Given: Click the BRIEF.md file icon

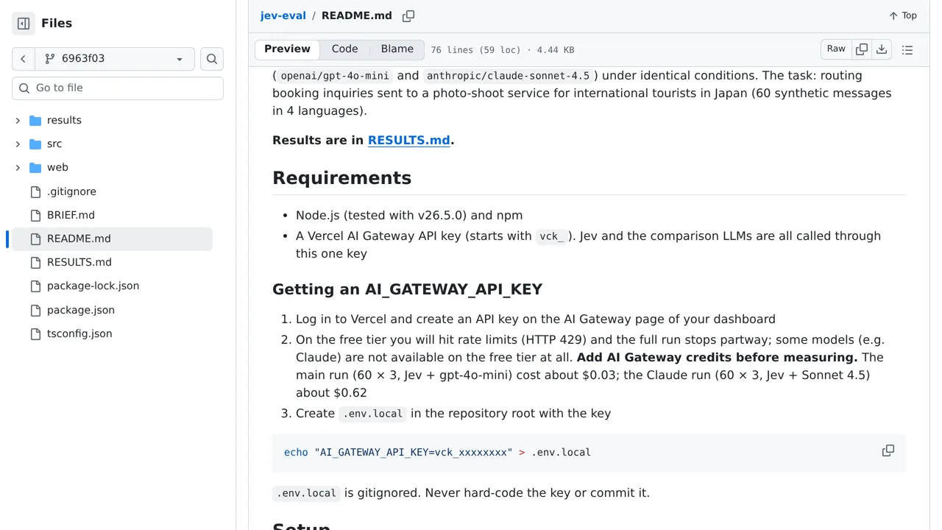Looking at the screenshot, I should coord(35,215).
